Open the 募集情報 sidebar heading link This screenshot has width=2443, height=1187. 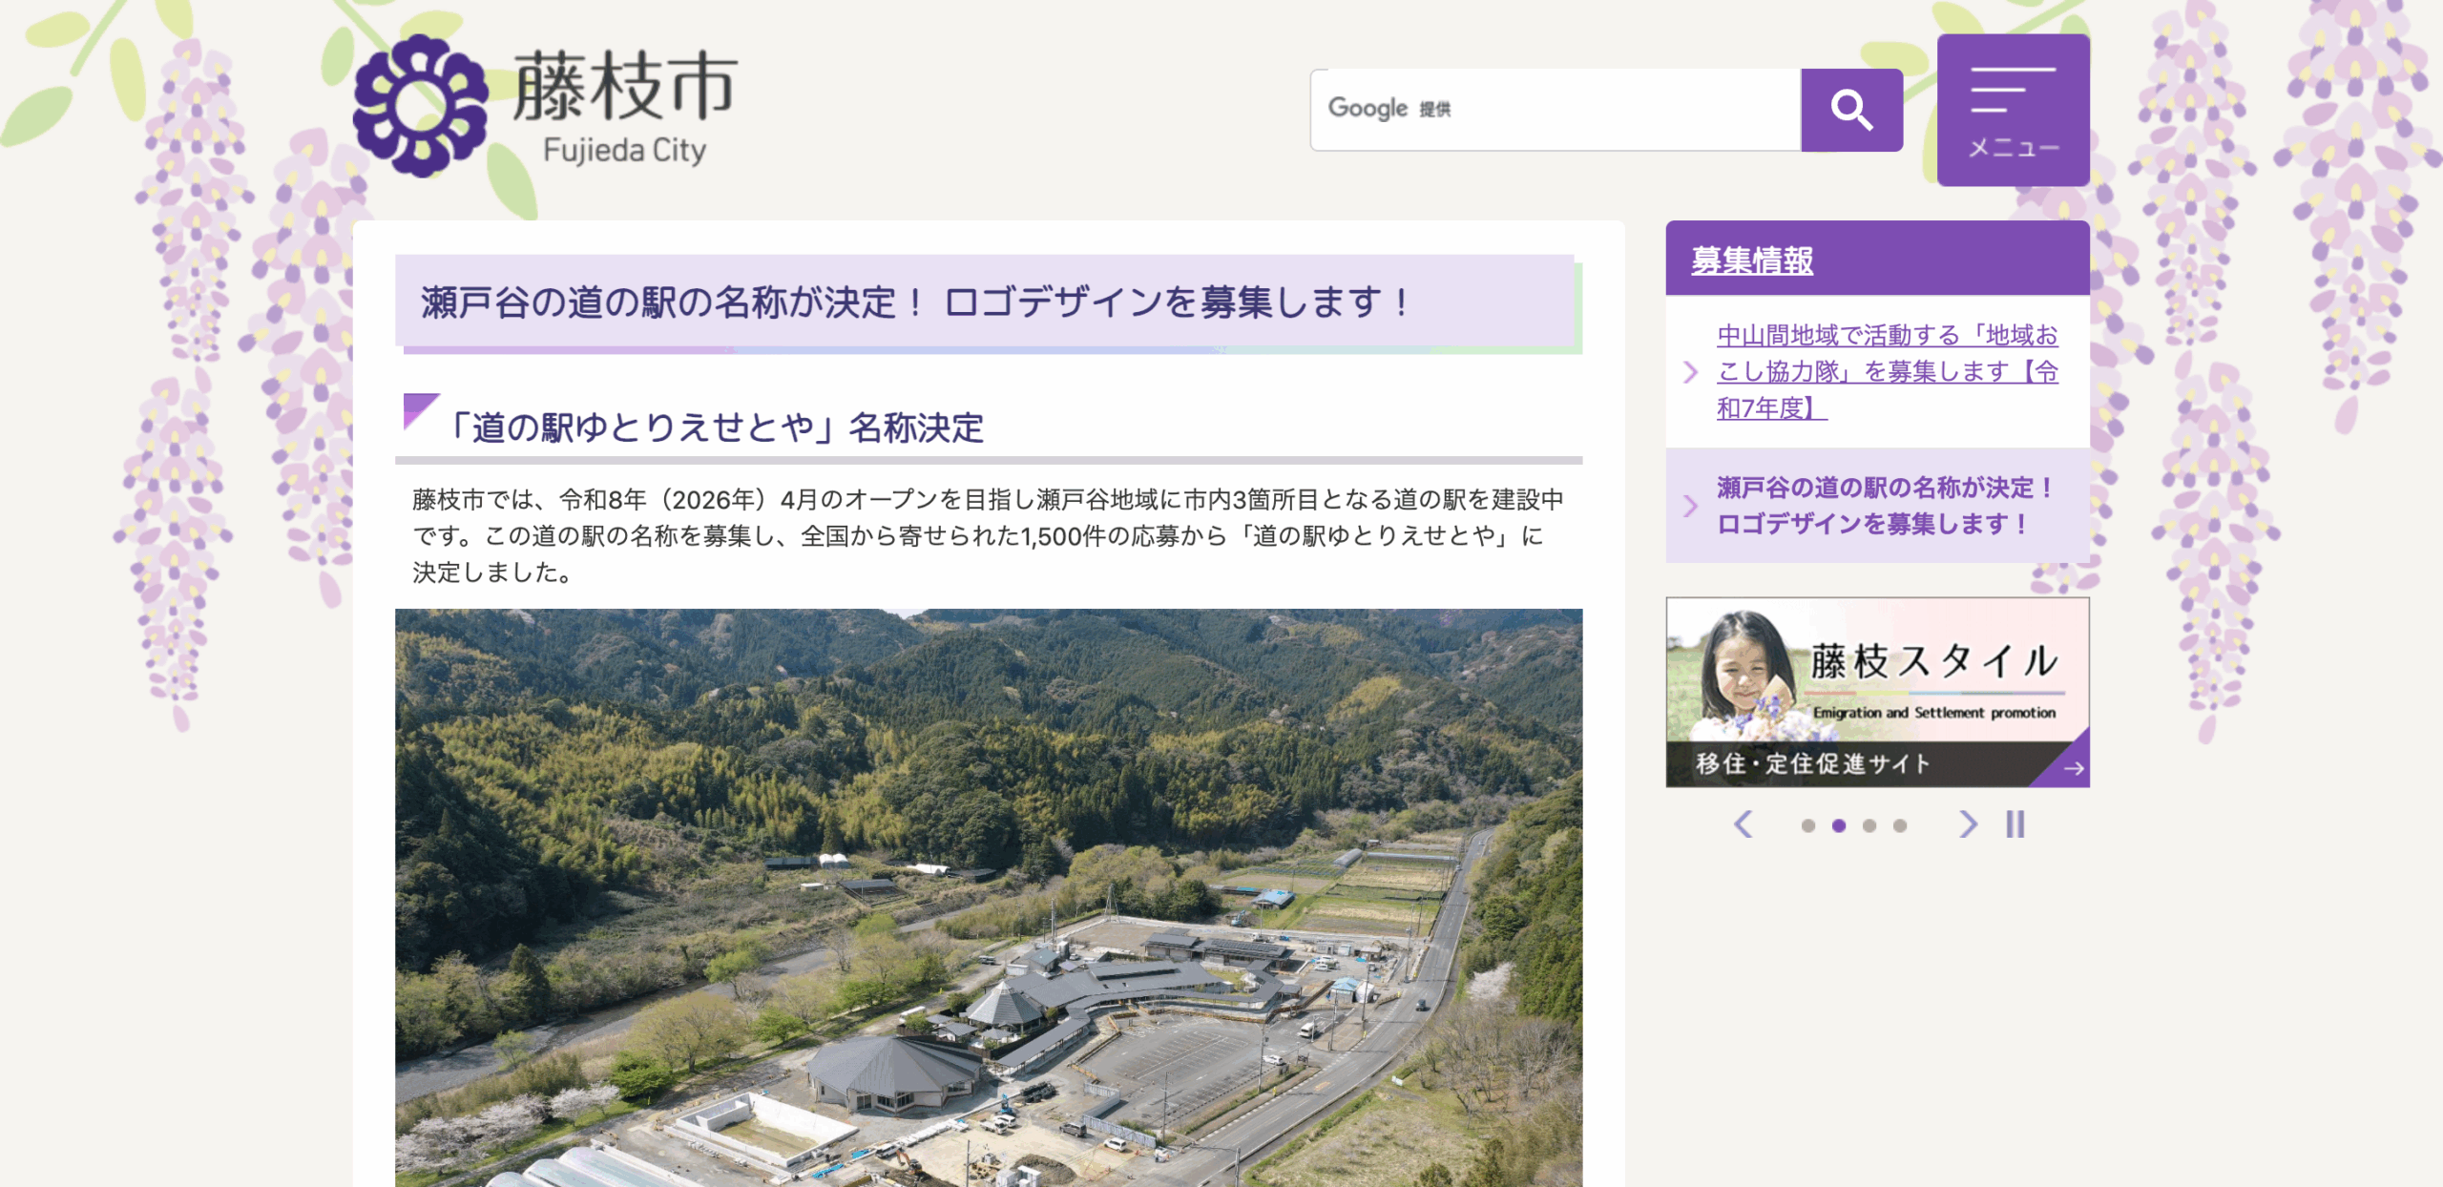(x=1752, y=260)
